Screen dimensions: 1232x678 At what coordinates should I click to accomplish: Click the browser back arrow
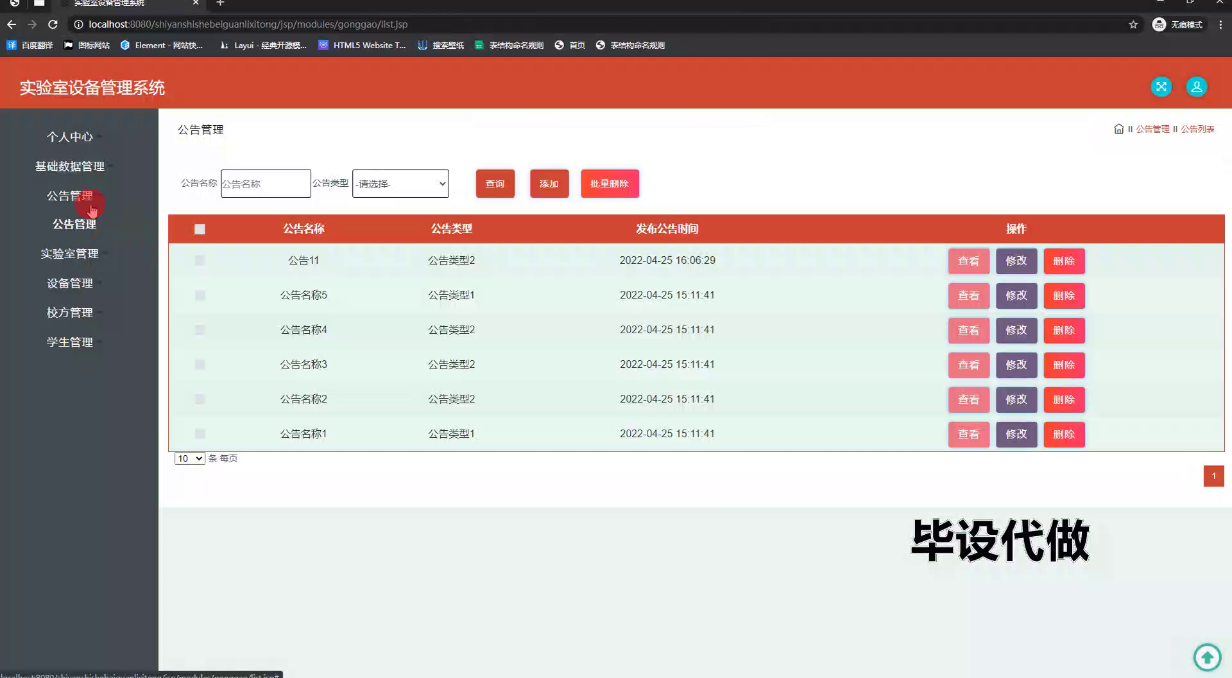coord(12,24)
